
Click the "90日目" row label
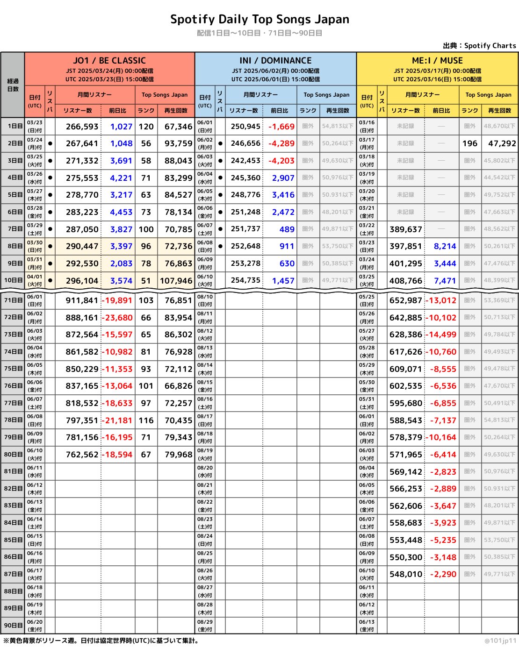point(13,625)
